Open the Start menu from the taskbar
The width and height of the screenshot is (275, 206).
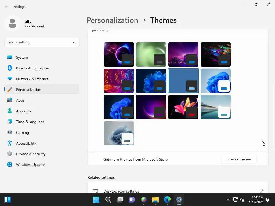click(x=96, y=200)
